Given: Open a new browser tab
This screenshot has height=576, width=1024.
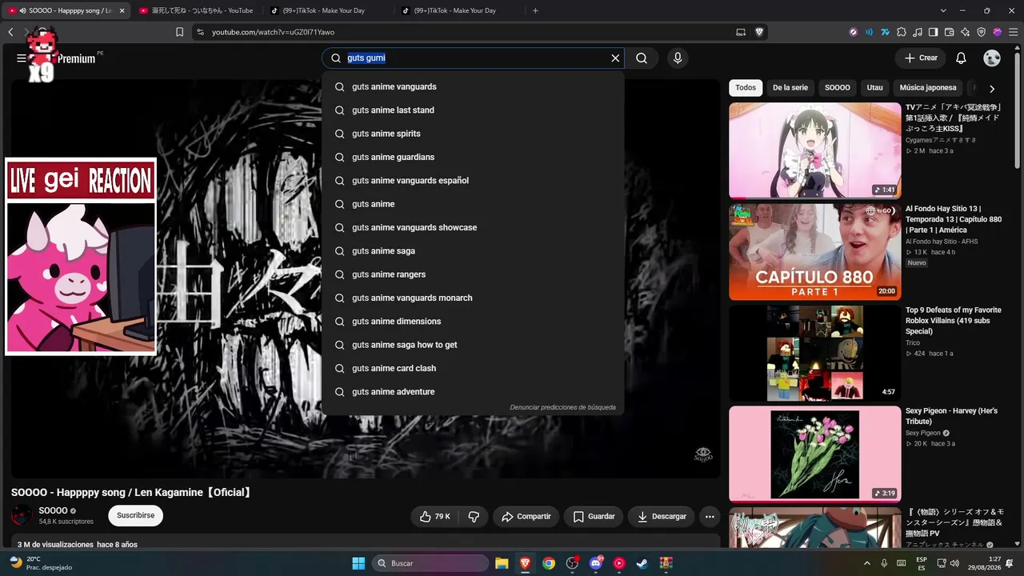Looking at the screenshot, I should tap(535, 10).
